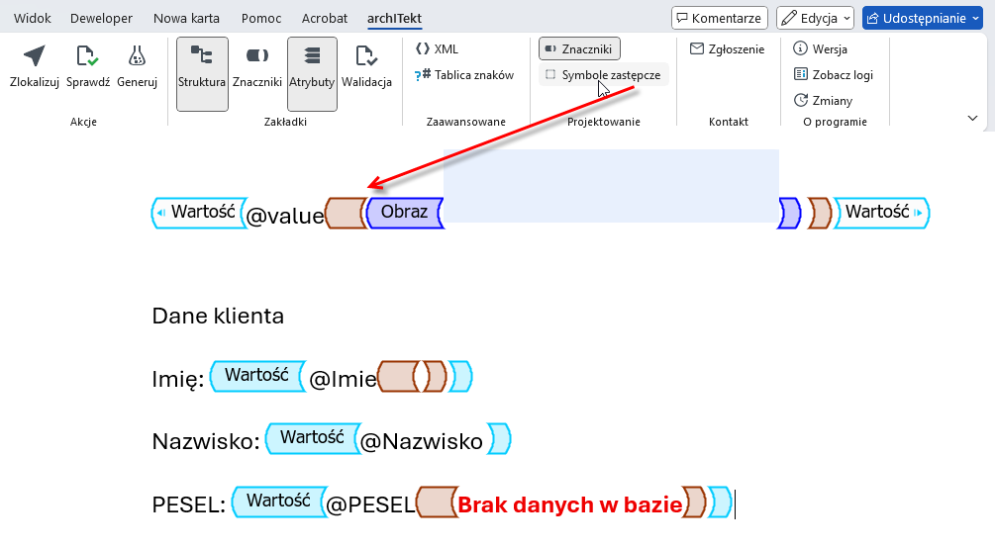
Task: Open Zmiany changelog
Action: (823, 101)
